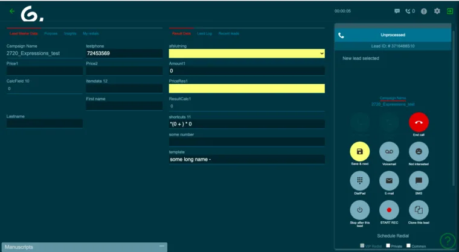This screenshot has height=252, width=459.
Task: Click the Schedule Redial heading
Action: click(393, 236)
